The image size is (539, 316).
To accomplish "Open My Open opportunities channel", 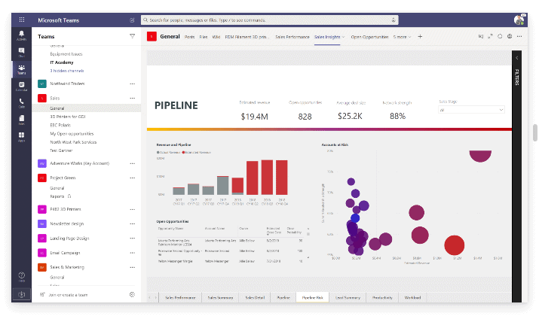I will 72,133.
